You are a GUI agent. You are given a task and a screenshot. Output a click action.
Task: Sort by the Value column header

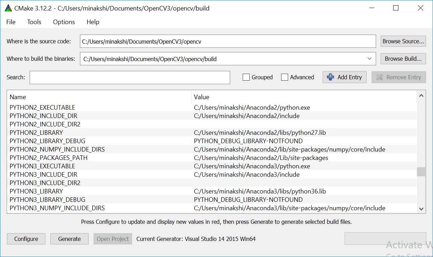(304, 97)
